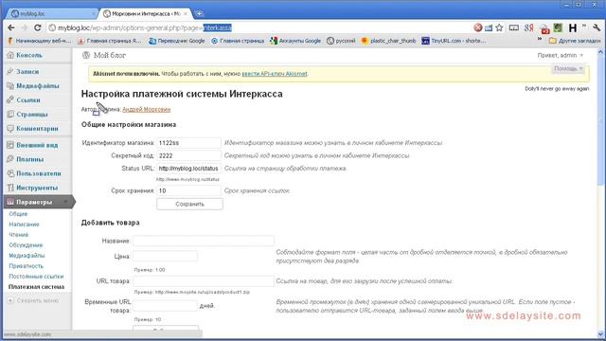Reload the page with the refresh icon
Image resolution: width=606 pixels, height=341 pixels.
[x=37, y=27]
